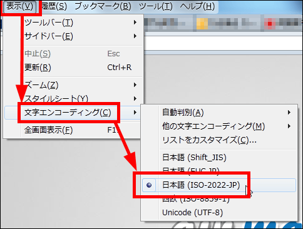Image resolution: width=303 pixels, height=229 pixels.
Task: Open the 文字エンコーディング(C) submenu
Action: (72, 113)
